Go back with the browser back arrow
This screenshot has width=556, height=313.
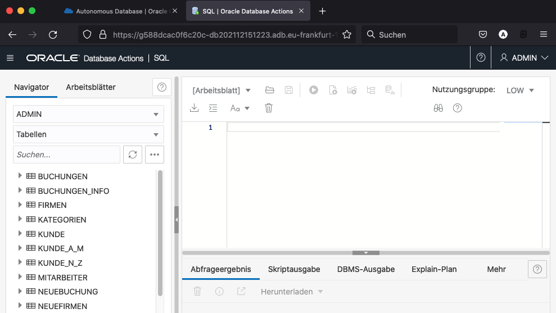pyautogui.click(x=12, y=34)
